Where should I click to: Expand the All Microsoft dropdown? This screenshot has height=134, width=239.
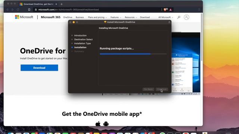point(166,17)
